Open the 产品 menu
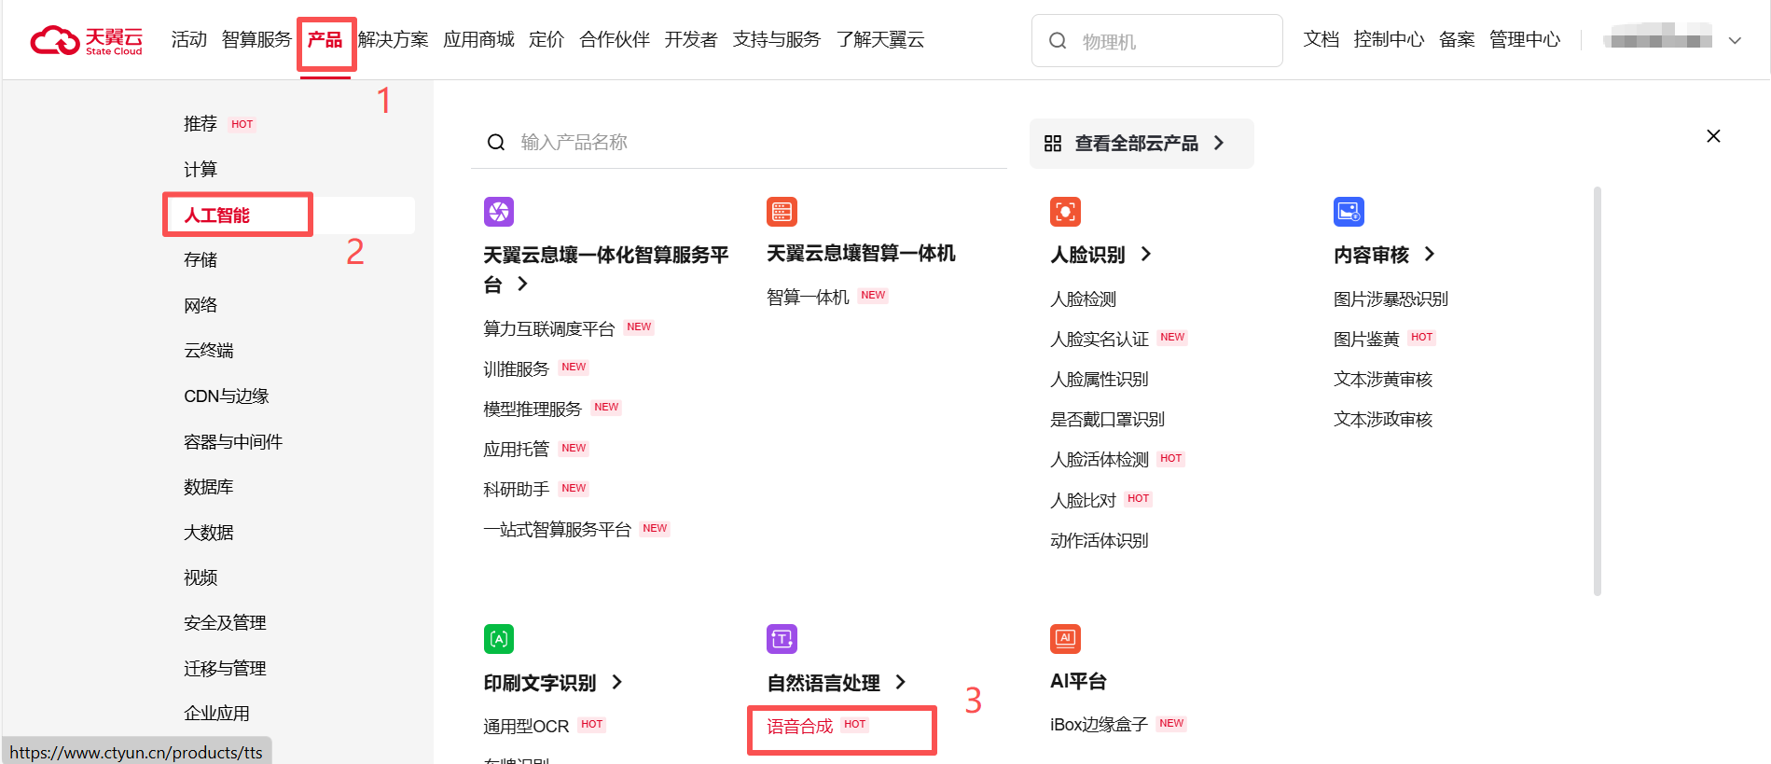The height and width of the screenshot is (764, 1771). (x=325, y=39)
